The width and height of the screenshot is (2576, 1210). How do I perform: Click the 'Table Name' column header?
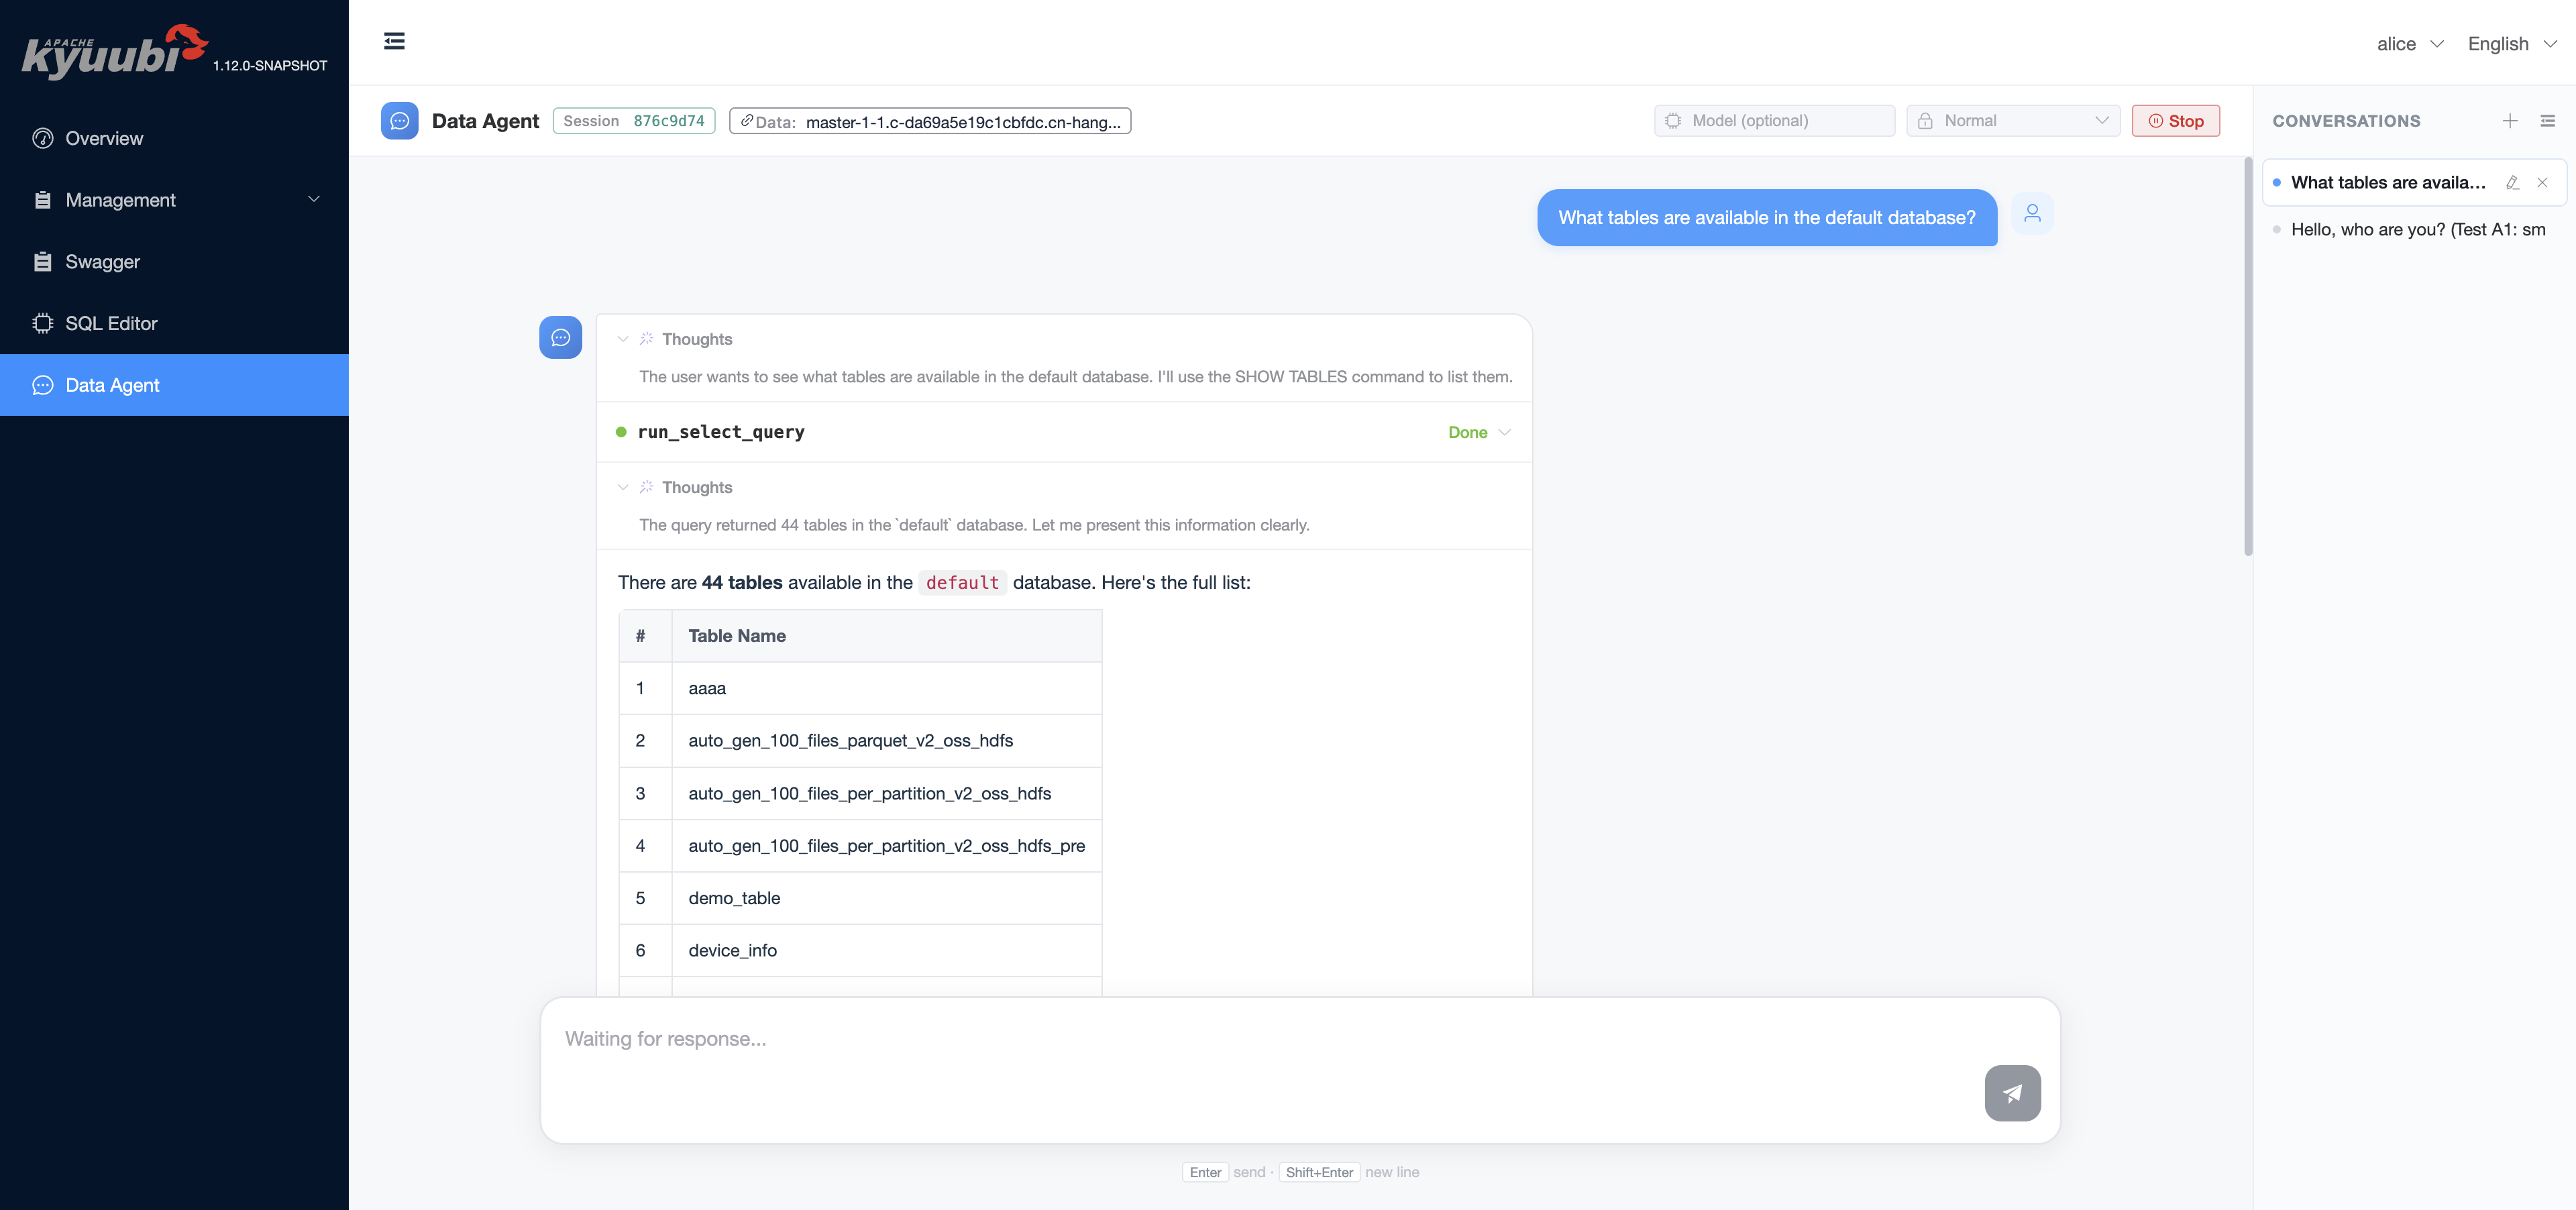tap(886, 636)
